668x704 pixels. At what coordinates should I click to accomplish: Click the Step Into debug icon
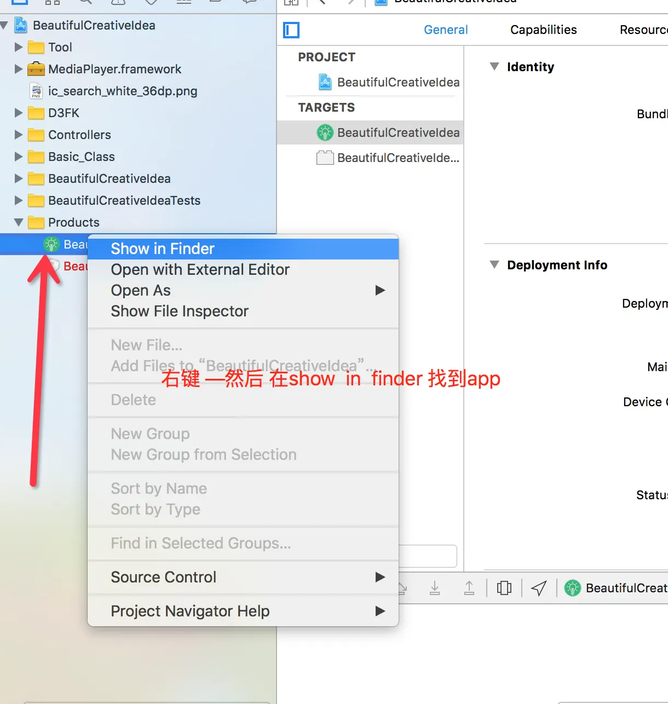click(x=435, y=588)
